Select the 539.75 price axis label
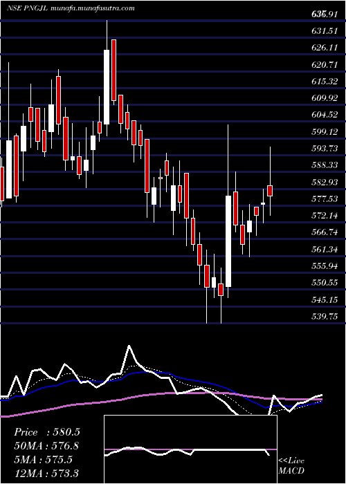This screenshot has width=346, height=484. pos(325,317)
